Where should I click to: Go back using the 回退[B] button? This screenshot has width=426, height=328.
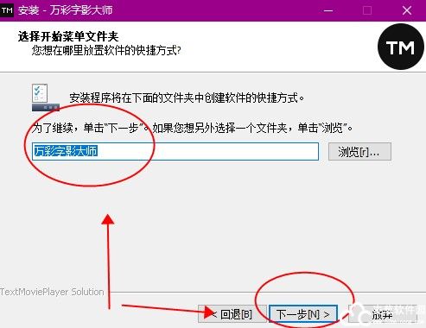[x=232, y=314]
